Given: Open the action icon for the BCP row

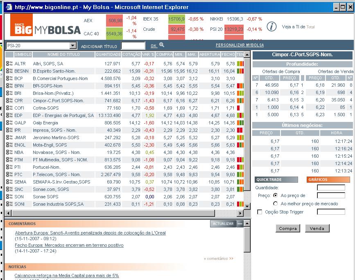Looking at the screenshot, I should click(x=9, y=78).
